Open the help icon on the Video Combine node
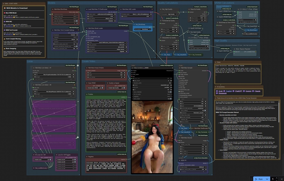This screenshot has height=181, width=284. click(173, 68)
